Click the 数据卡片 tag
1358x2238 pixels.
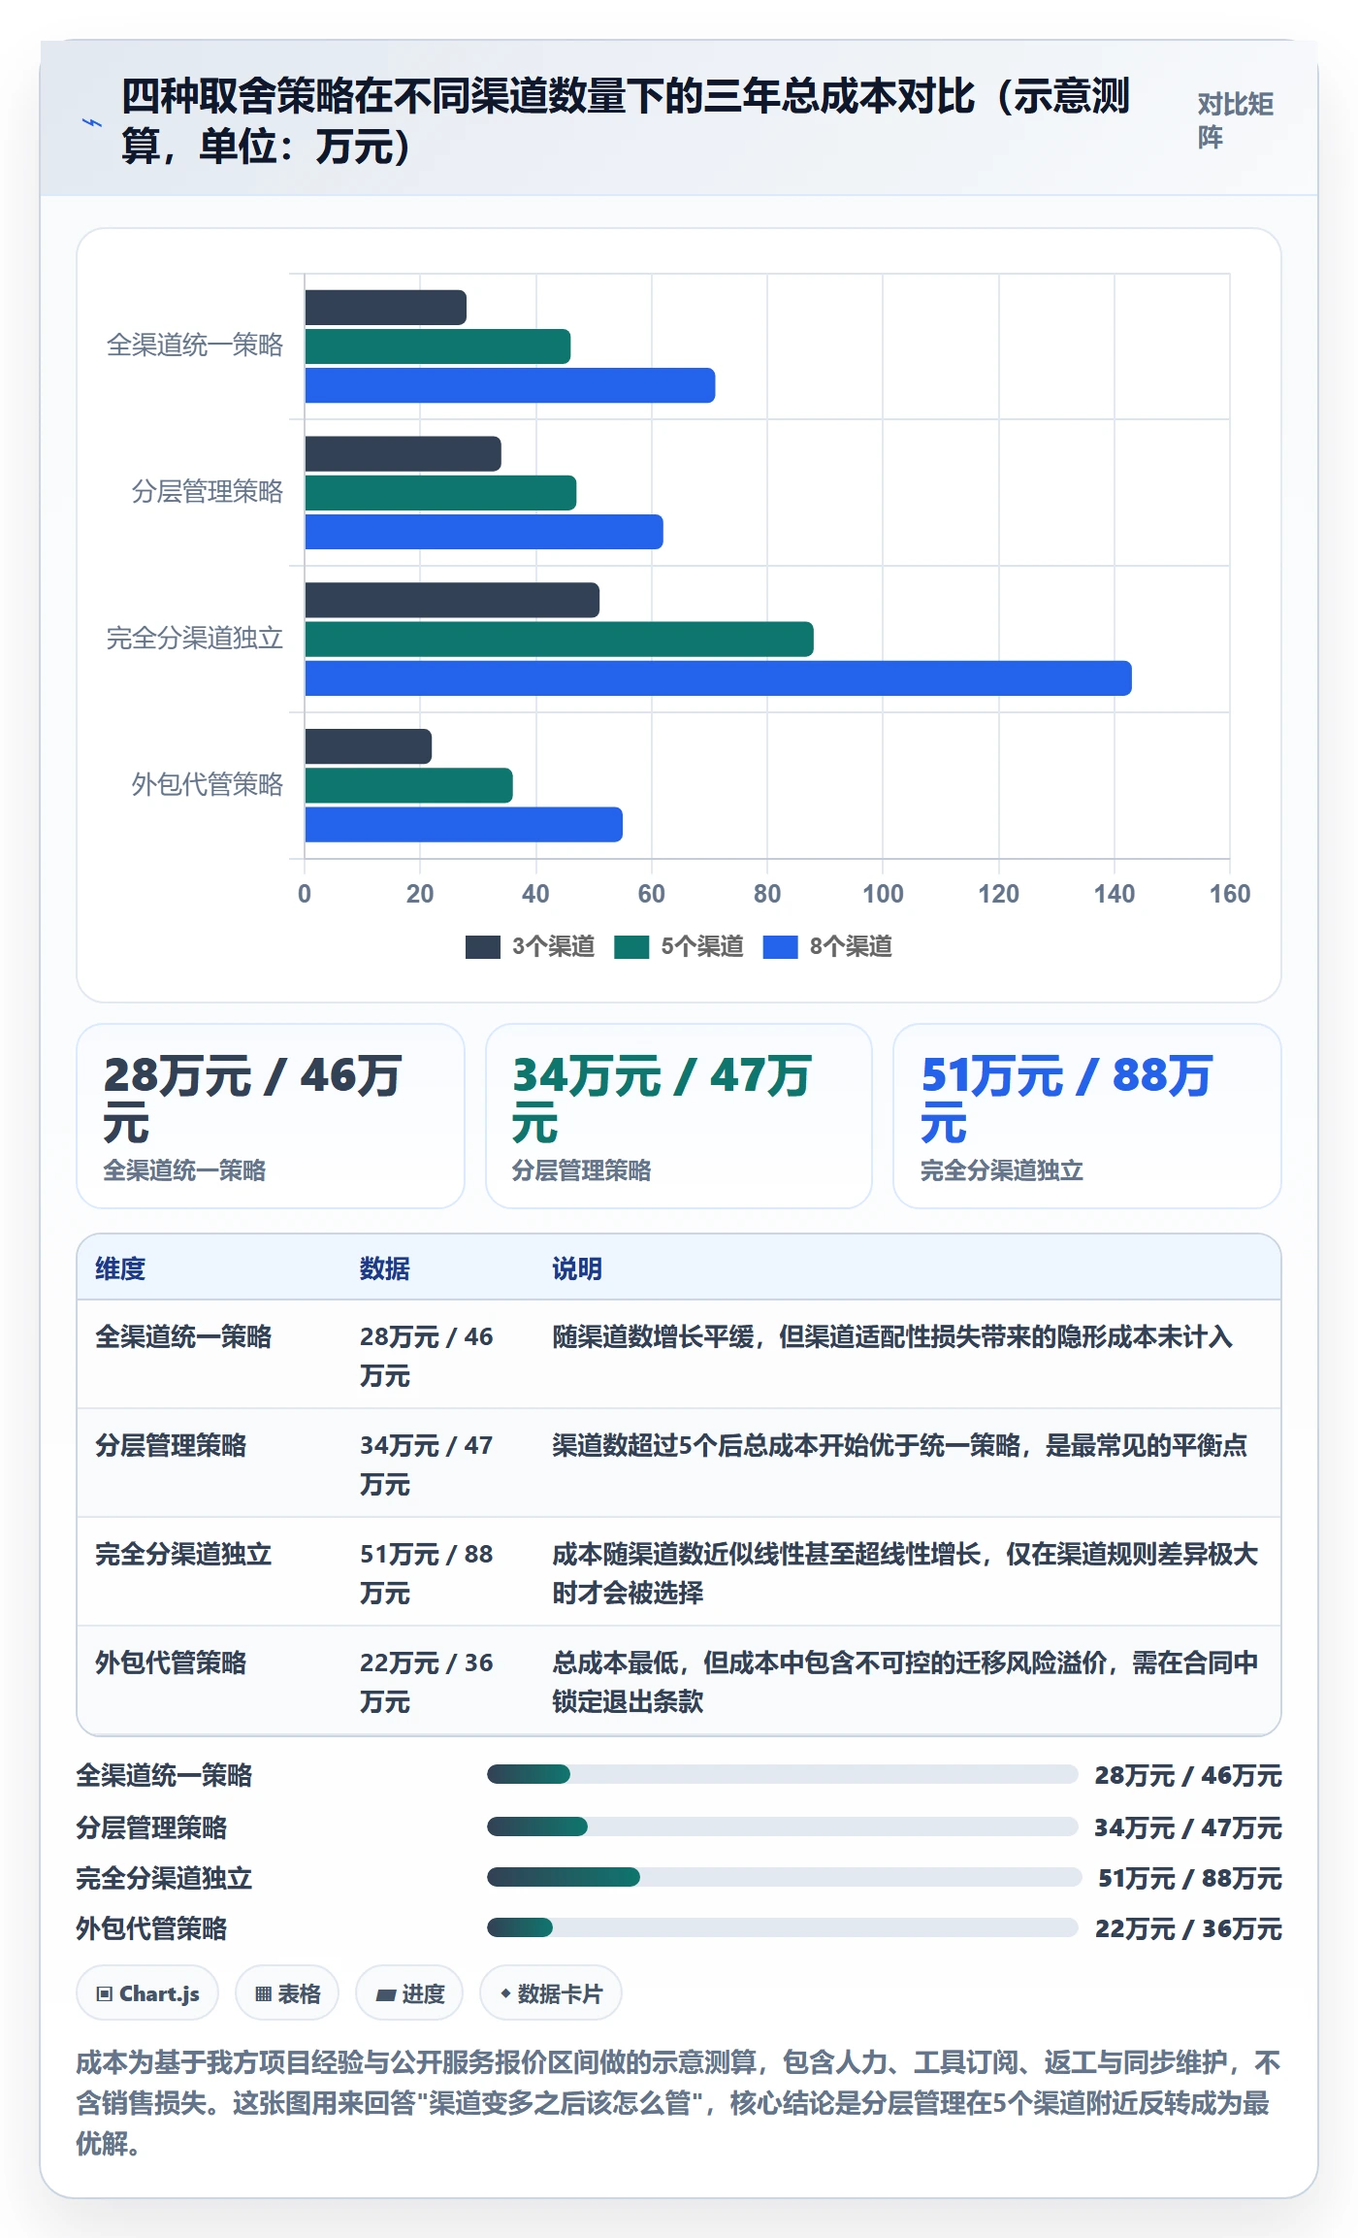click(551, 1993)
